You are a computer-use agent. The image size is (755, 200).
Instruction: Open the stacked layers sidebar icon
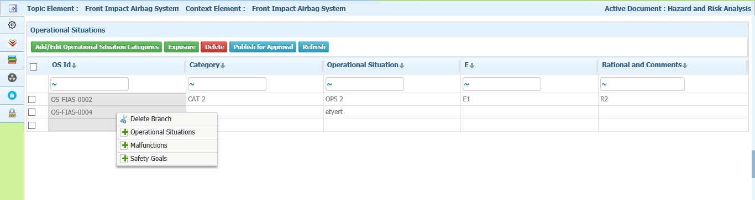coord(12,60)
